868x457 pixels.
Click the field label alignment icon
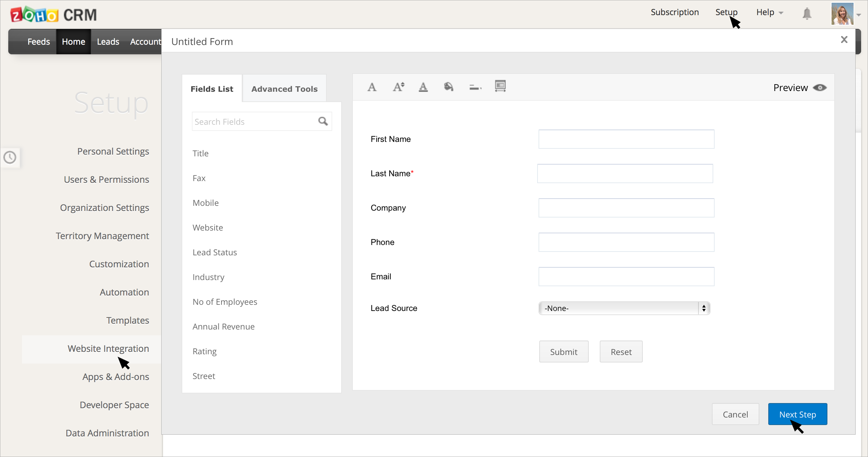coord(475,88)
